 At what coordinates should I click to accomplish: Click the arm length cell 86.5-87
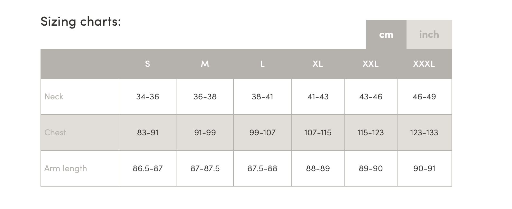(x=148, y=168)
